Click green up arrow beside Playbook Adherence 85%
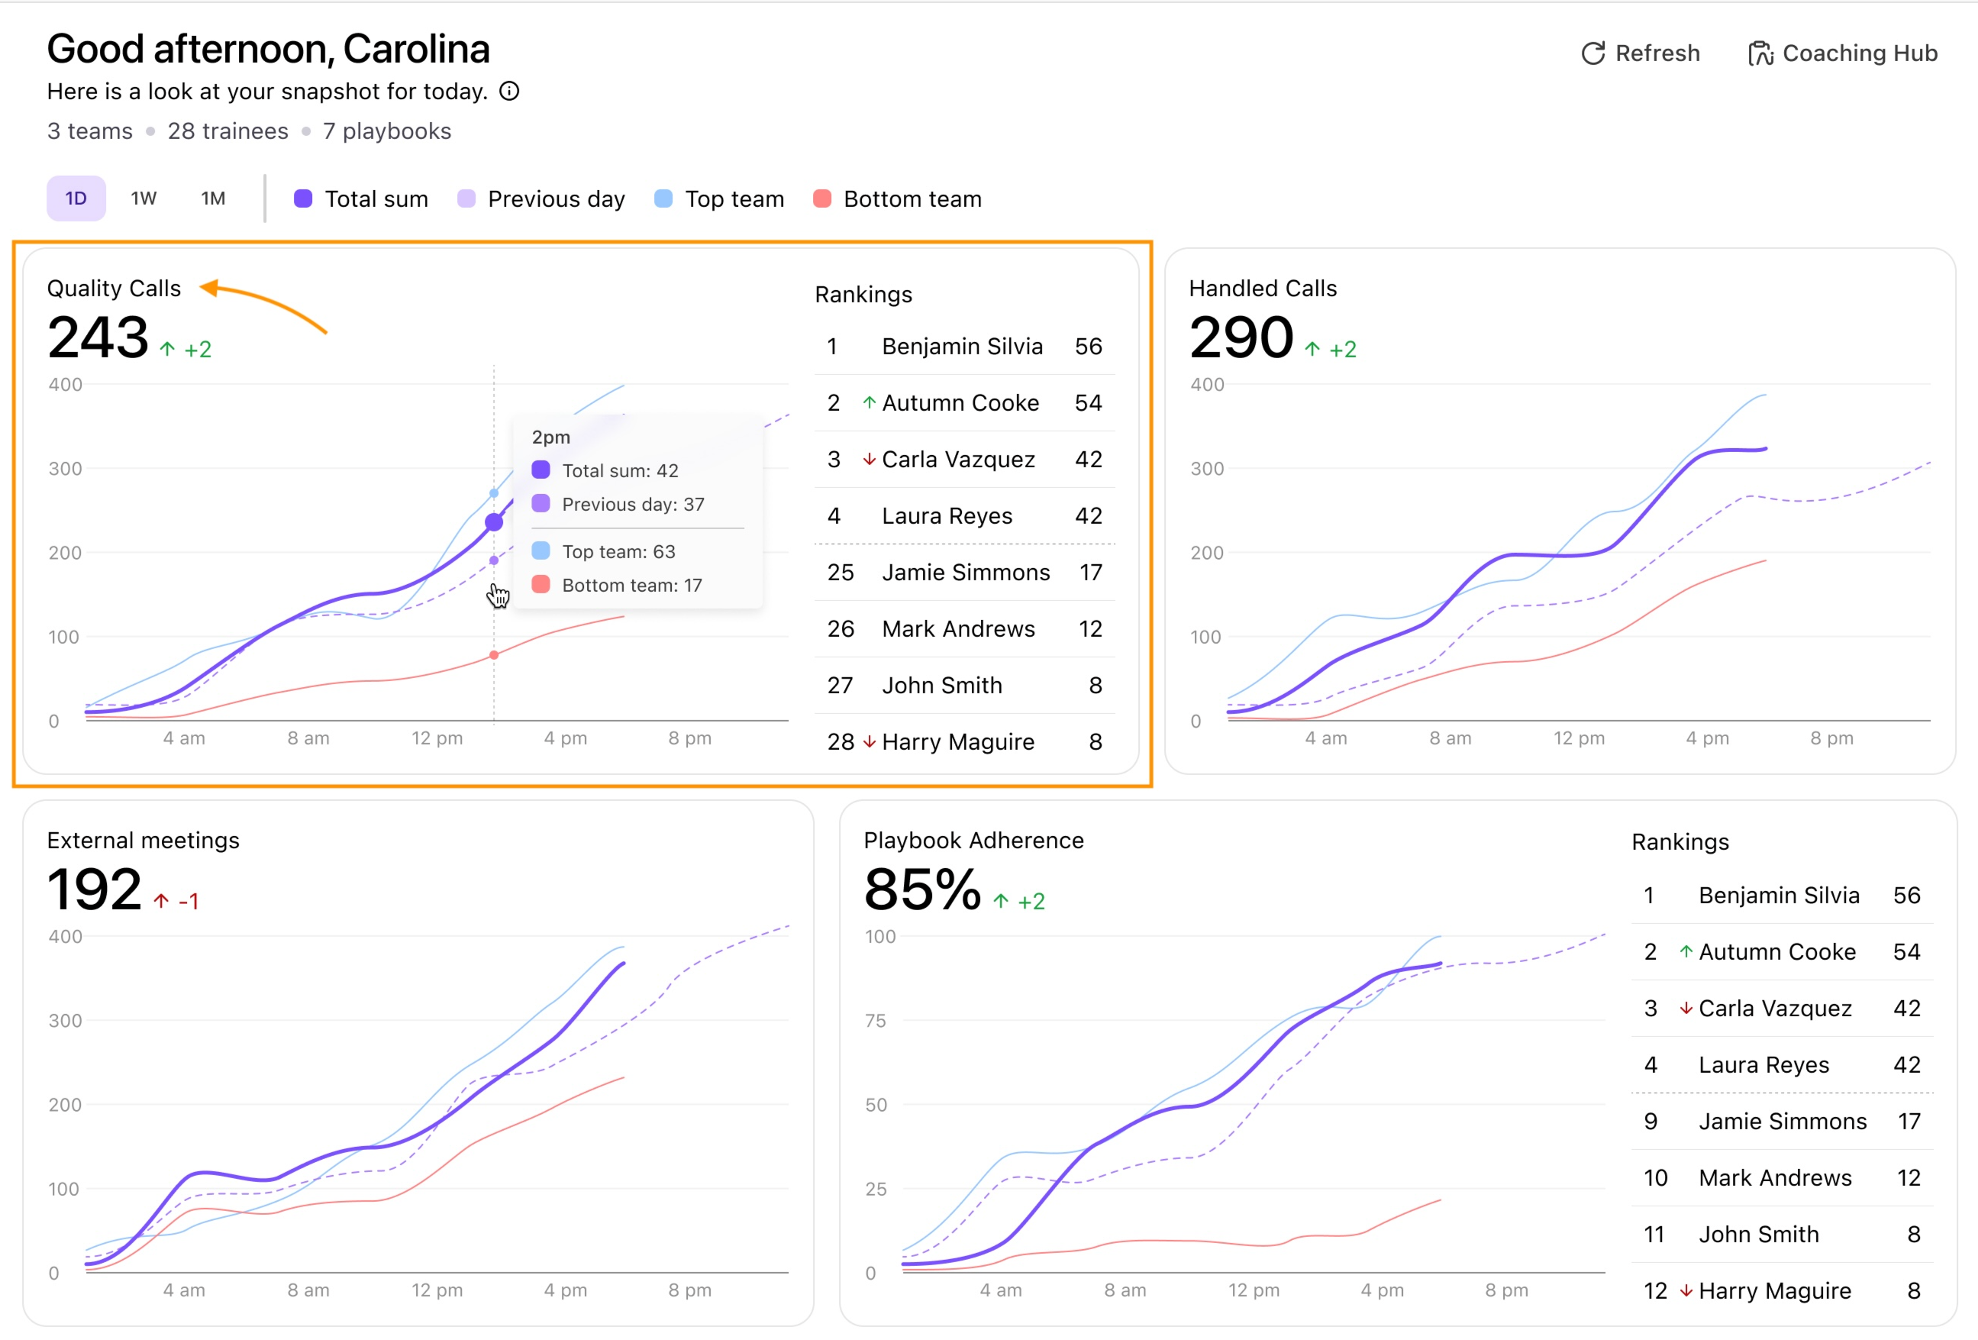 1001,901
